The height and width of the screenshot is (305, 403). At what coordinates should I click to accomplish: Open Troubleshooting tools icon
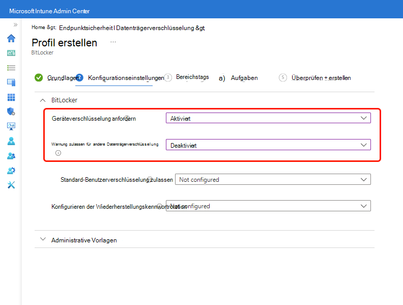[11, 185]
